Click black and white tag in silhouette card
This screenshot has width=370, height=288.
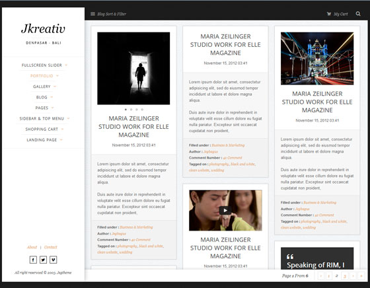coord(151,246)
